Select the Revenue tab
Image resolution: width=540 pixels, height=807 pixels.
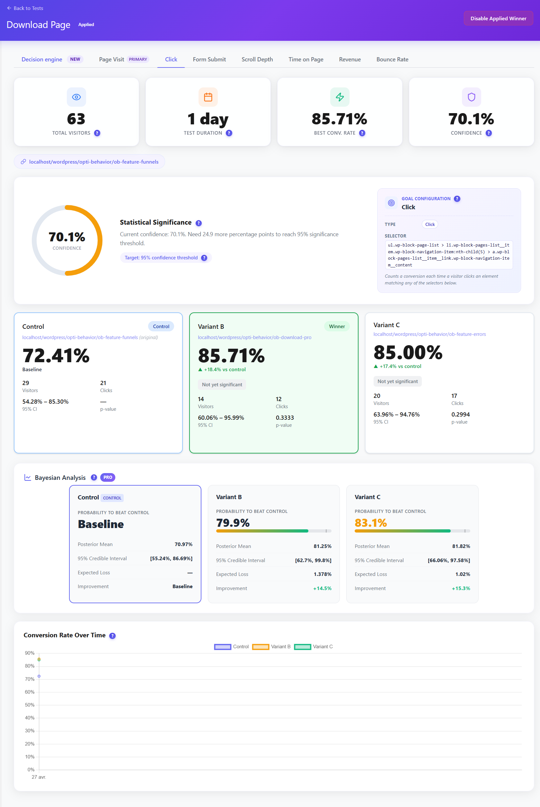coord(350,59)
